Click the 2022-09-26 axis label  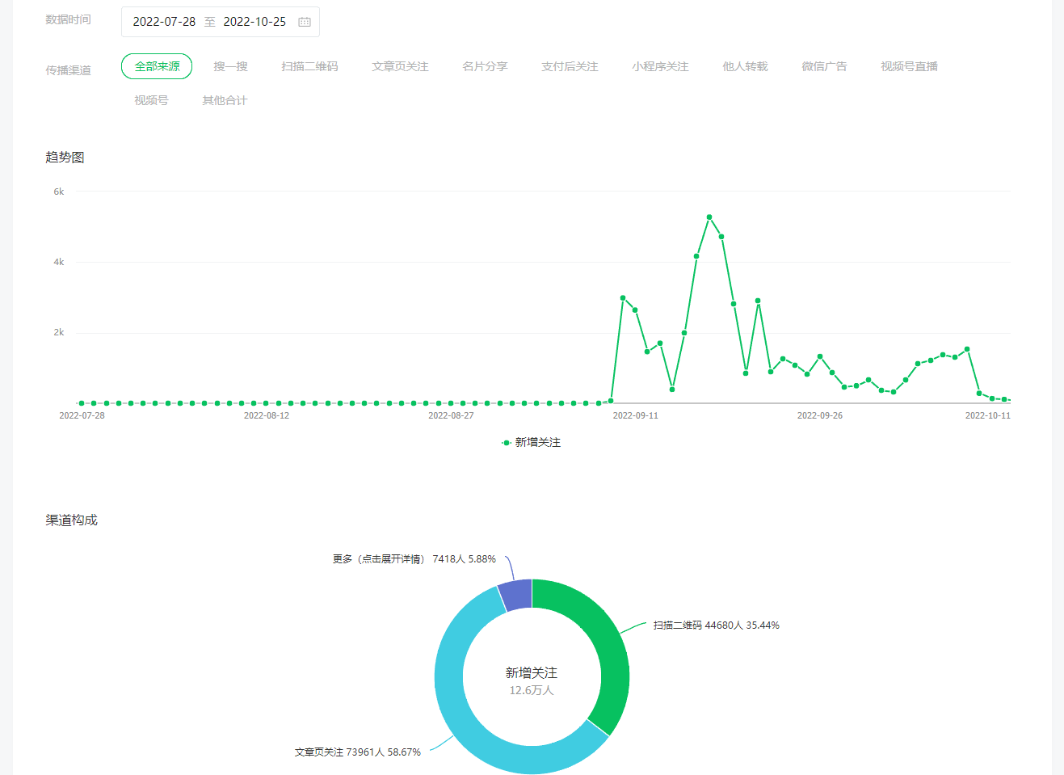[820, 415]
